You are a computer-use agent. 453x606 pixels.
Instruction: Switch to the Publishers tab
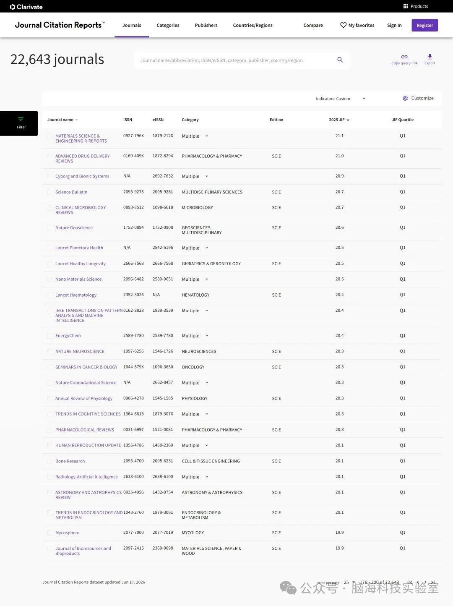[x=206, y=25]
